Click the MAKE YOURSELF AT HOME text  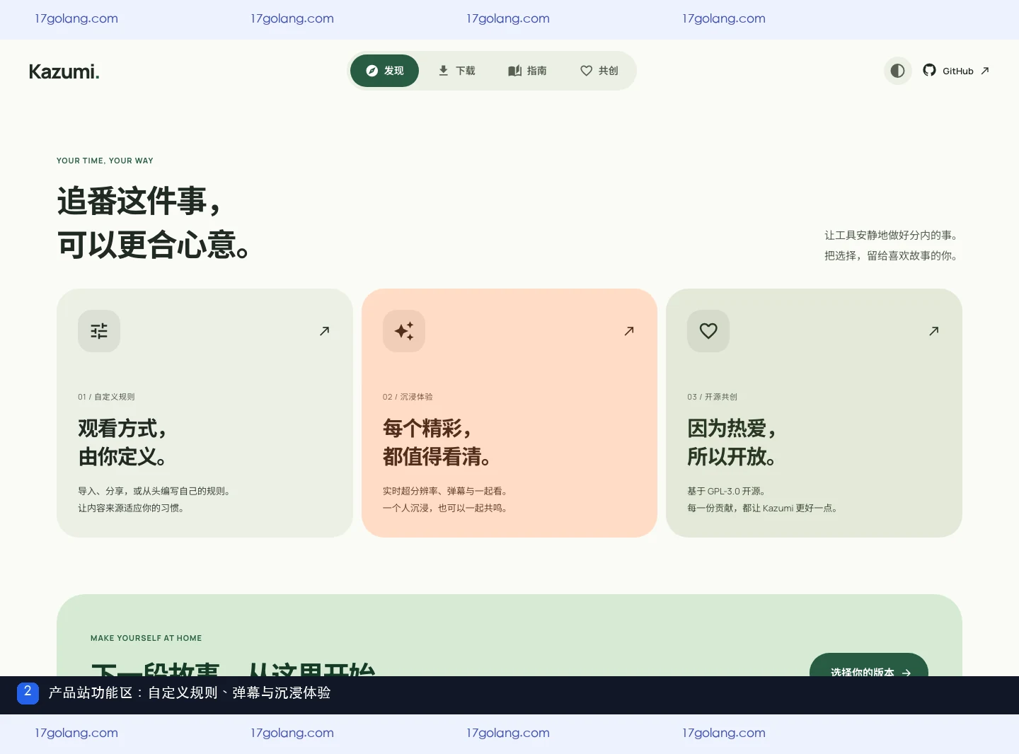(146, 638)
